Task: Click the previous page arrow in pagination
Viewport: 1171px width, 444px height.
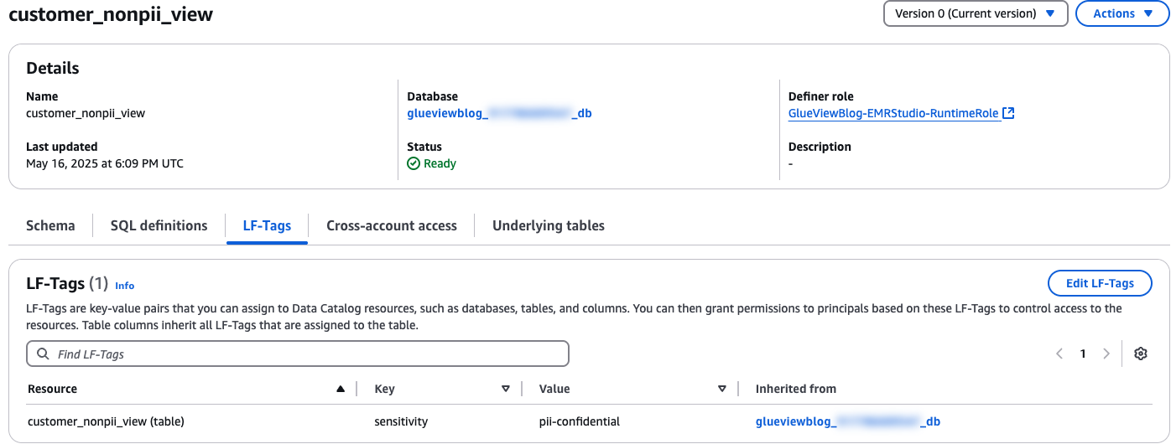Action: pos(1059,354)
